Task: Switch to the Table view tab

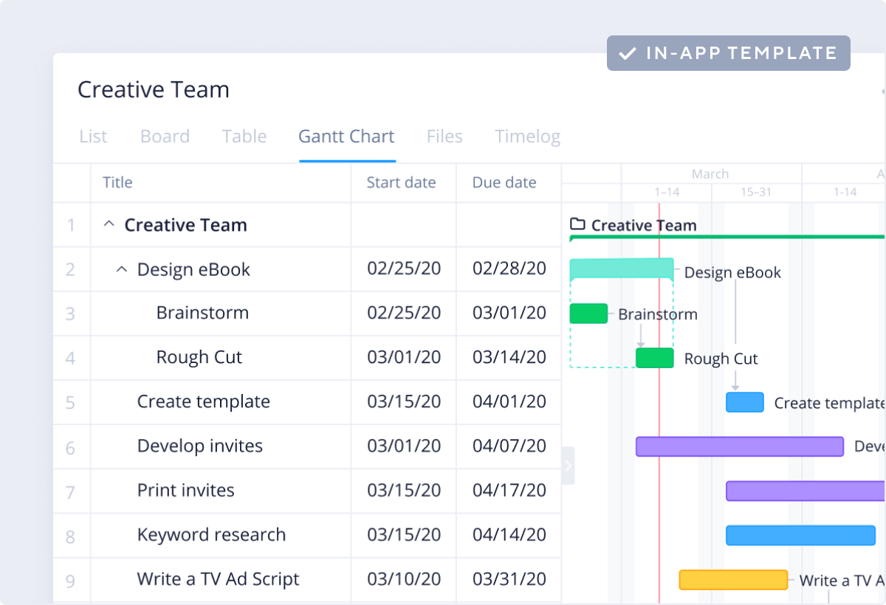Action: pos(244,136)
